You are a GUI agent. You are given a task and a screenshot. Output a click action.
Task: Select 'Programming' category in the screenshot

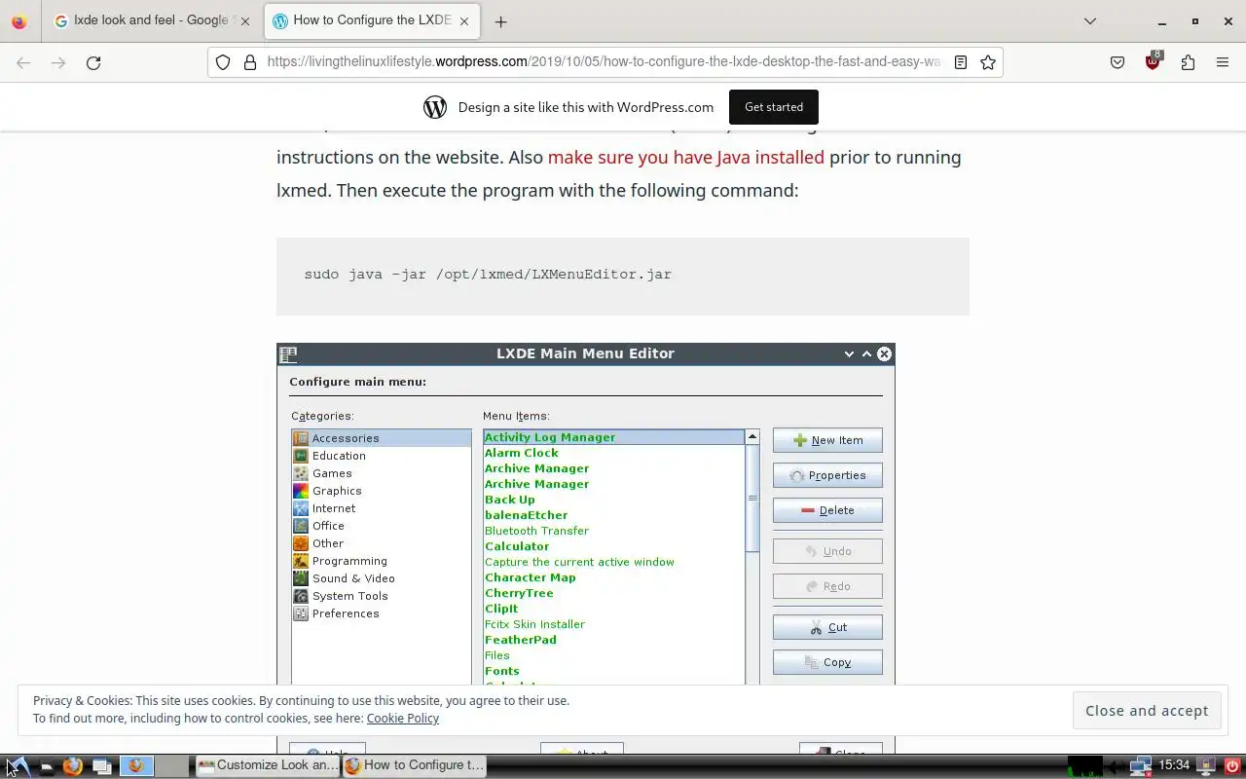pos(382,561)
